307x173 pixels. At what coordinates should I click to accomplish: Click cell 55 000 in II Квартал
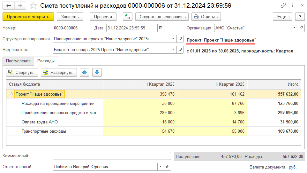coord(212,131)
